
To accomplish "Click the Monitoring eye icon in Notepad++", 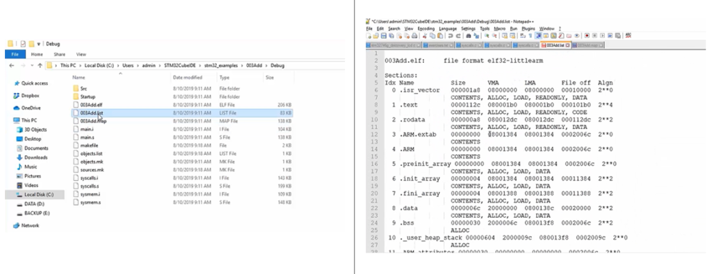I will coord(577,35).
